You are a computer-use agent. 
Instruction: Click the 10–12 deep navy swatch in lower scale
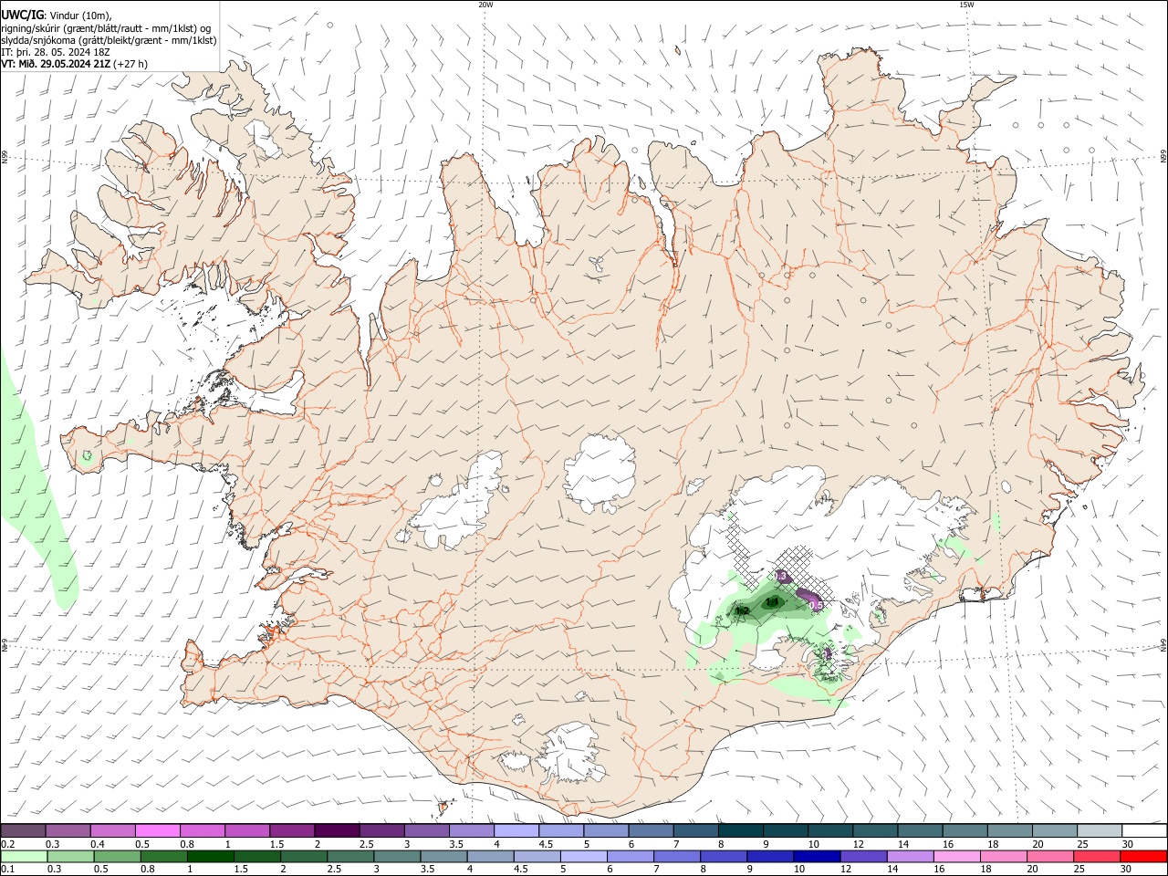[x=817, y=857]
